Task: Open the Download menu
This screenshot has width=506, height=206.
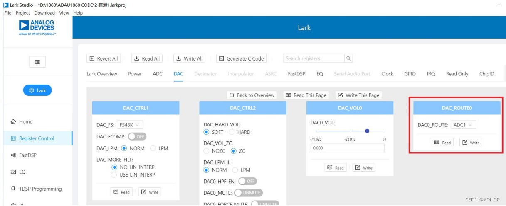Action: 44,13
